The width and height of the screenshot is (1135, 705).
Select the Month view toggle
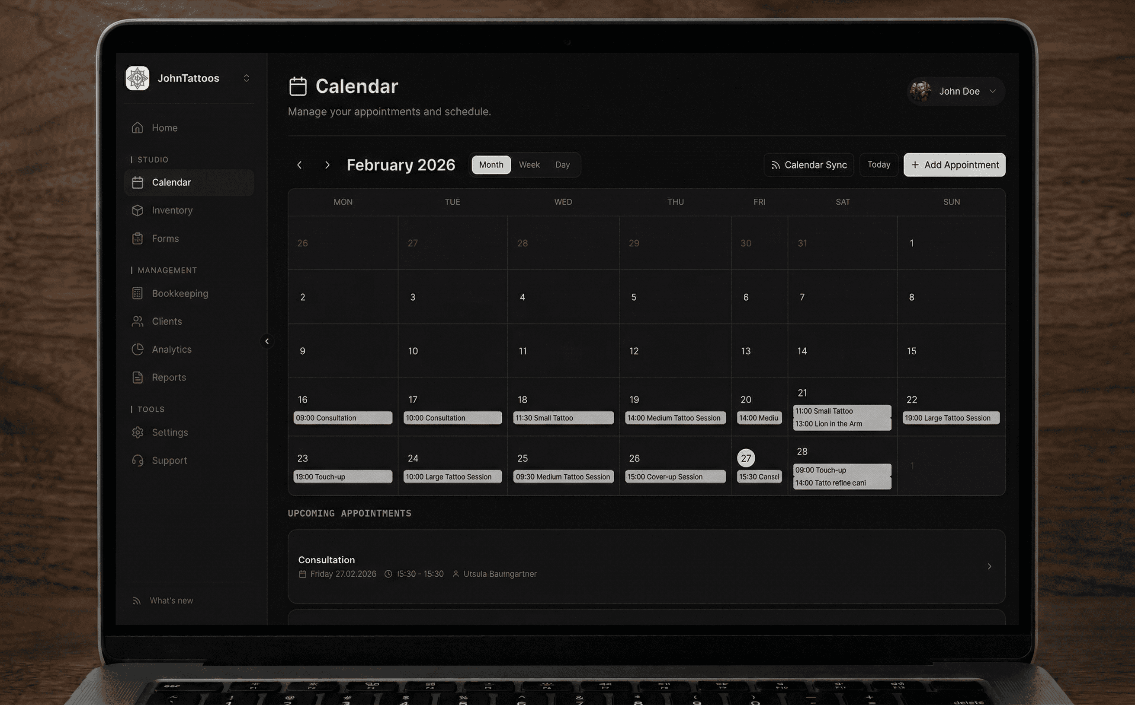(491, 165)
